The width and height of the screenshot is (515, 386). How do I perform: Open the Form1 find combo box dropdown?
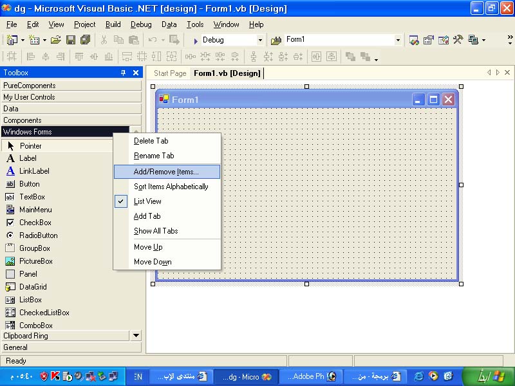[398, 40]
